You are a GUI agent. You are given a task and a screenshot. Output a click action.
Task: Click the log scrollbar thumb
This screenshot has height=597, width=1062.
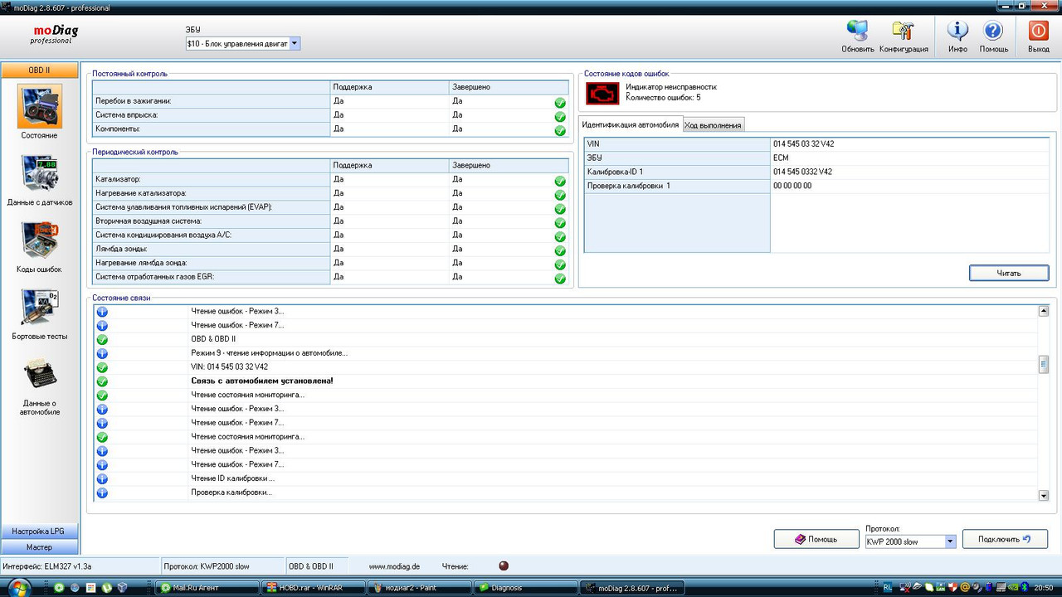(x=1044, y=365)
